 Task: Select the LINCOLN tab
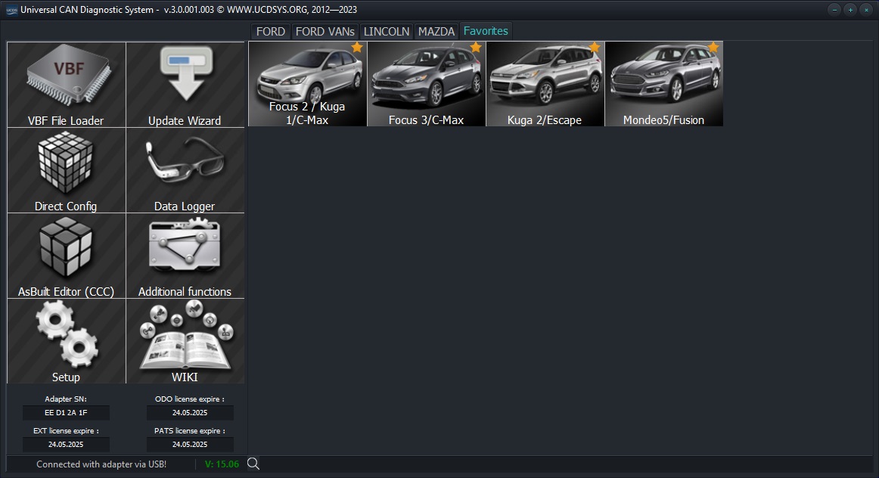(387, 31)
